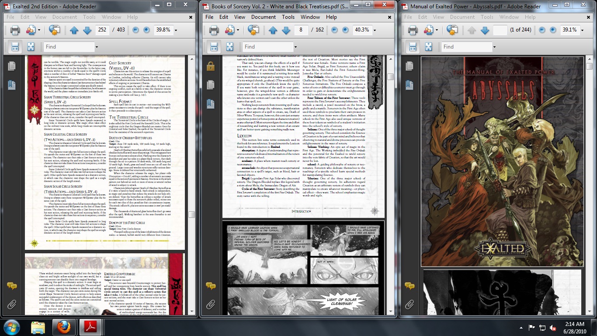Open Bookmarks panel in Manual of Exalted Power window
Viewport: 597px width, 336px height.
pos(410,85)
